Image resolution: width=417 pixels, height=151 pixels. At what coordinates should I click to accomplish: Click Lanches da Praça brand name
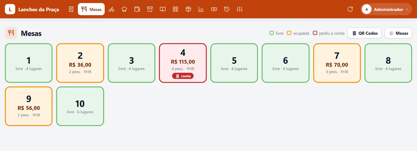point(39,10)
